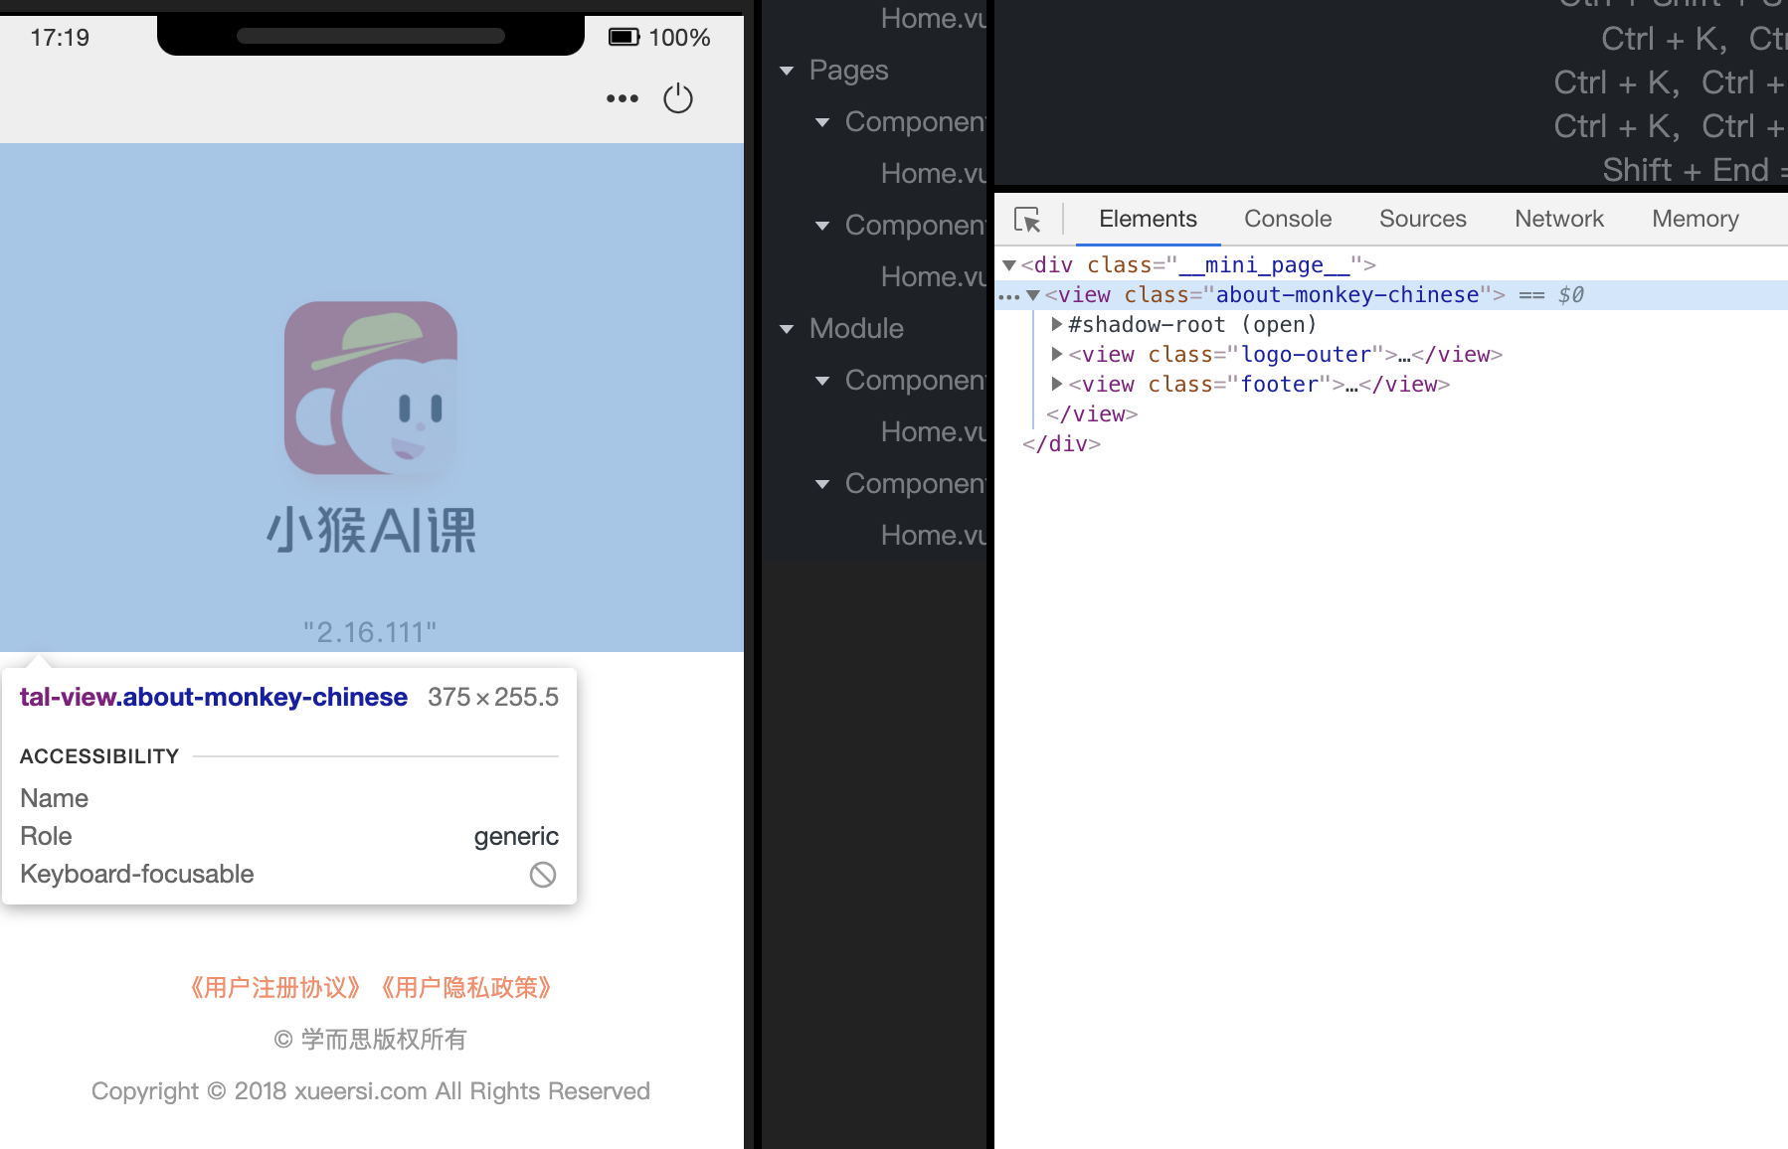Click the 375 × 255.5 dimensions text
Screen dimensions: 1788x1149
click(493, 697)
